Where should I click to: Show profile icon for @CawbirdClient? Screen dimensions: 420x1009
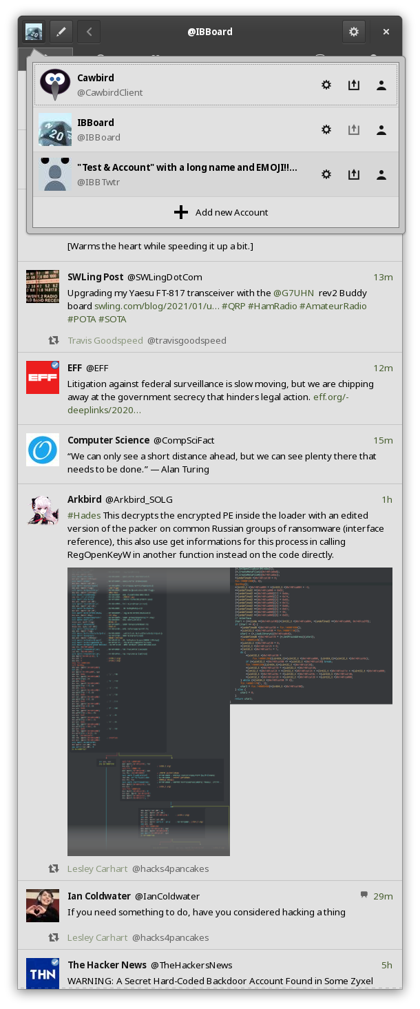click(381, 85)
